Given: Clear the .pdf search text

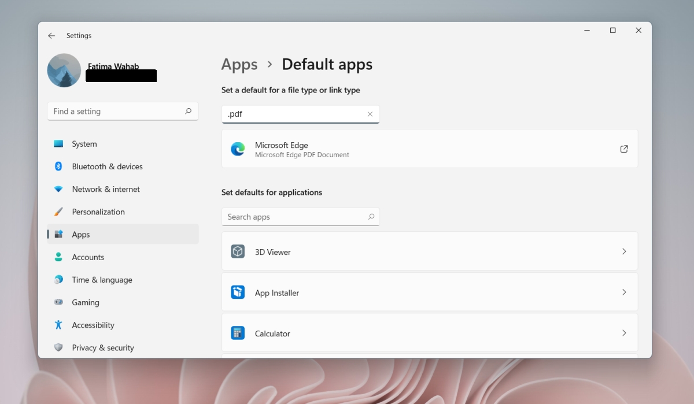Looking at the screenshot, I should (x=370, y=114).
